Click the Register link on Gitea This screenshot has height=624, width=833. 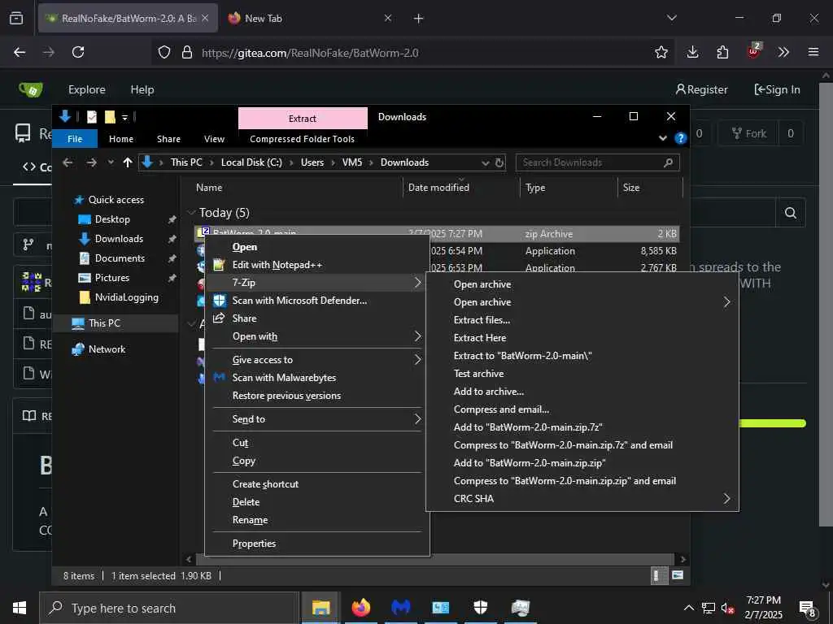[x=701, y=89]
